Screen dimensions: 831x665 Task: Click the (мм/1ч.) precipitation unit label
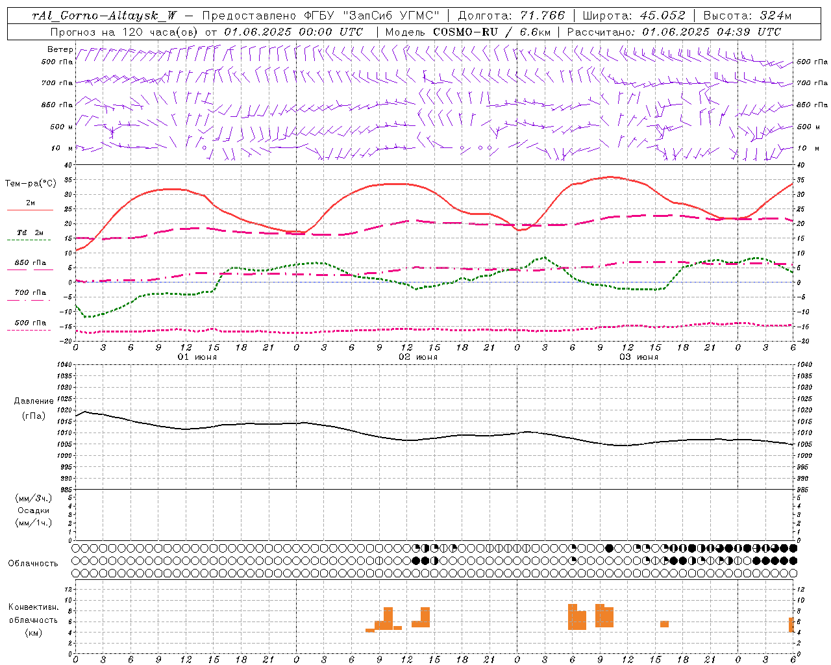34,523
